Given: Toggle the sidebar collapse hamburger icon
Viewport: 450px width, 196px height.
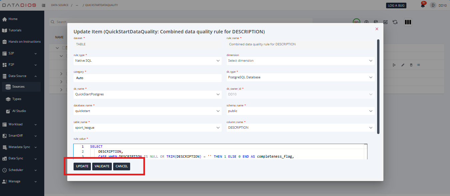Looking at the screenshot, I should 44,5.
